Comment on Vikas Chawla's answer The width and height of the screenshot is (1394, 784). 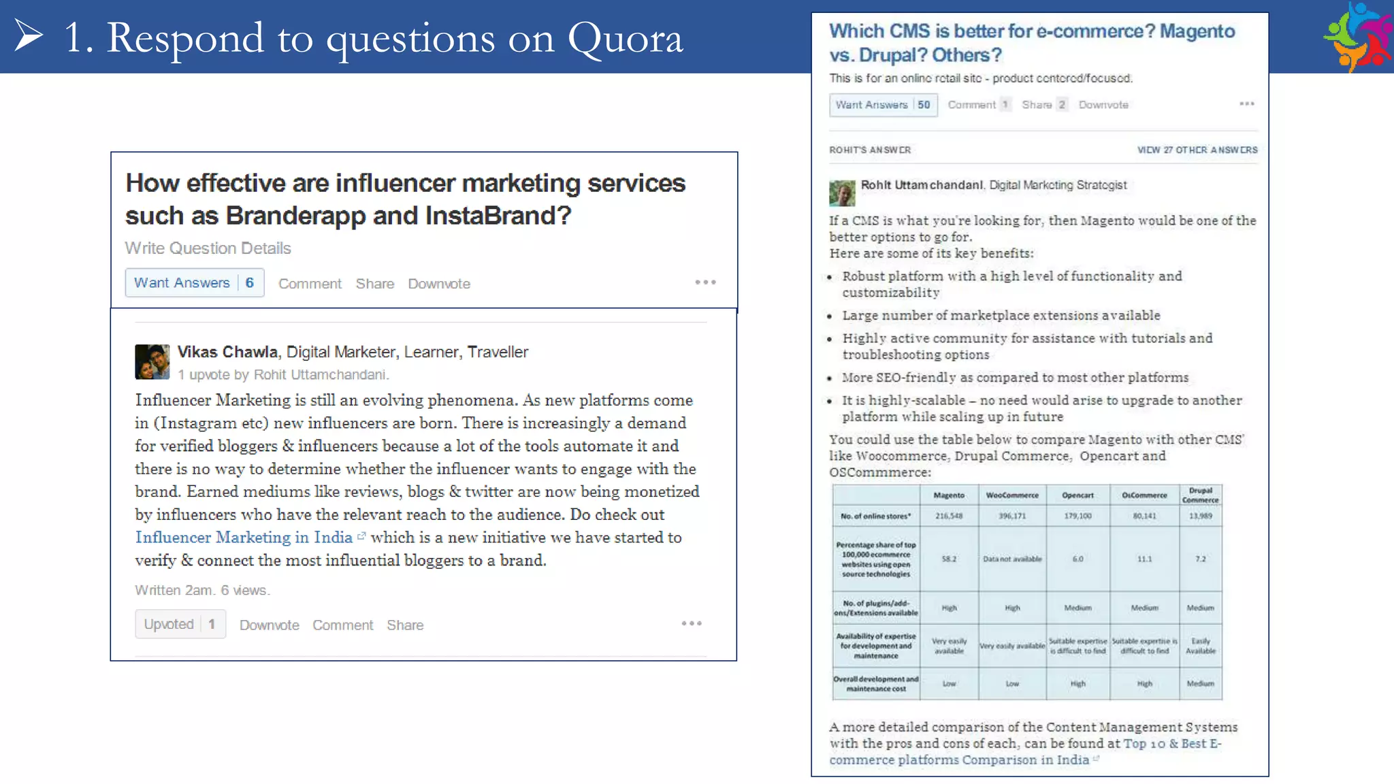click(x=343, y=625)
